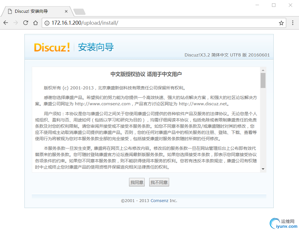
Task: Click the 我不同意 button
Action: [159, 182]
